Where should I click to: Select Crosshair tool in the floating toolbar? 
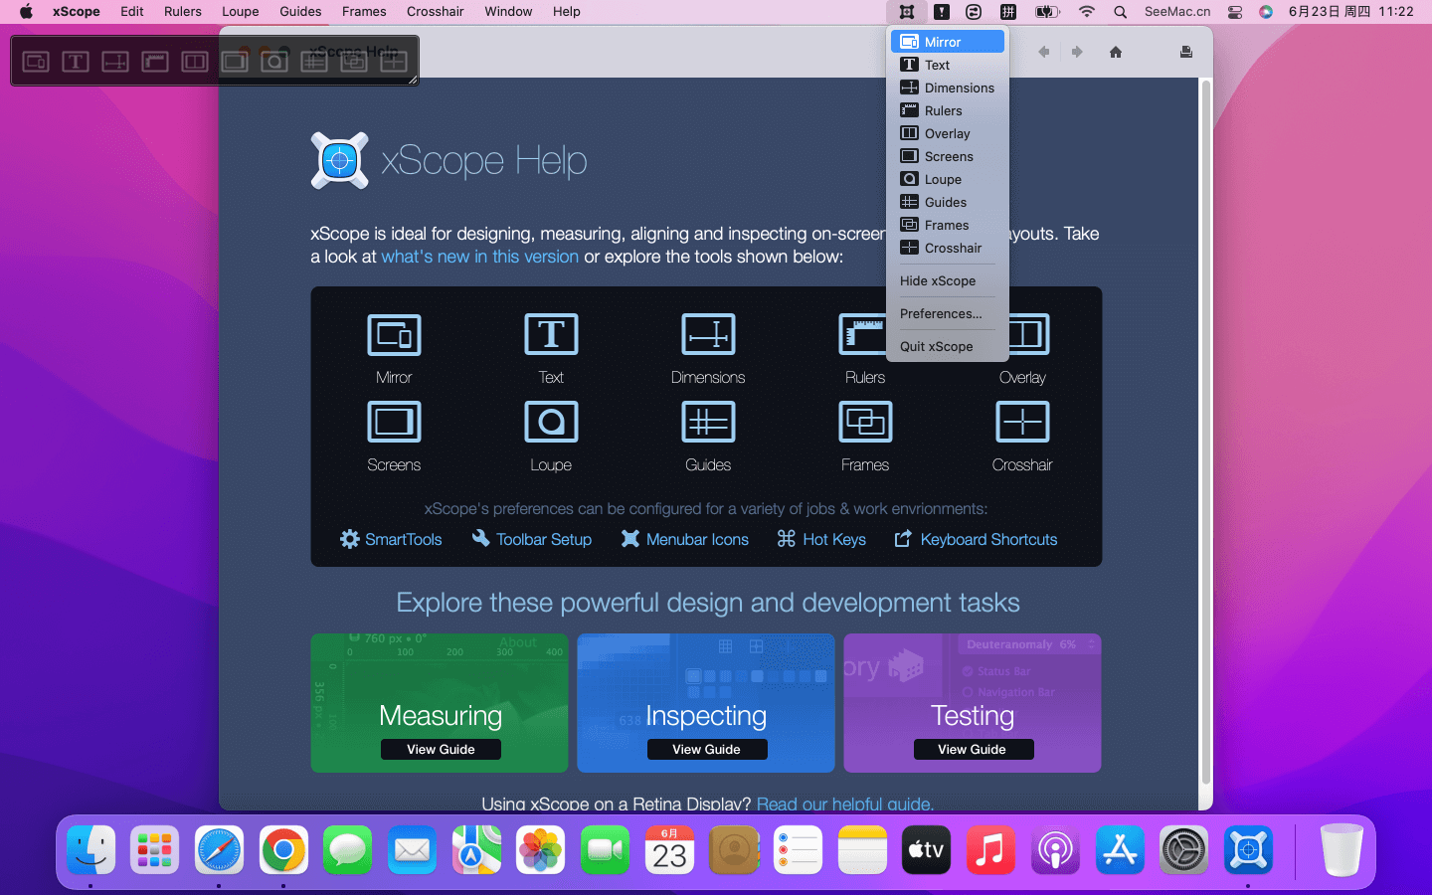[x=394, y=62]
